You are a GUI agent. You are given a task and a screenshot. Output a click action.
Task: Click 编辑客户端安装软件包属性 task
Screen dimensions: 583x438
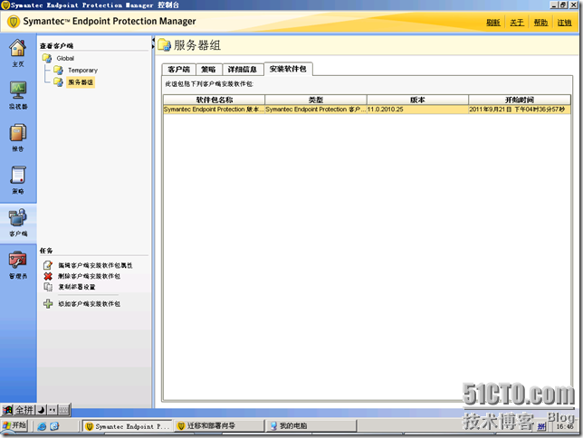(x=95, y=265)
